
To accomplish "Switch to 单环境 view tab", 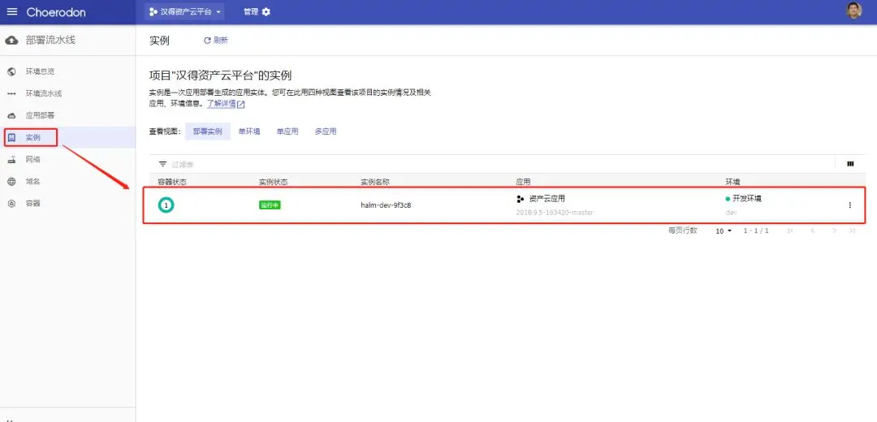I will (x=249, y=131).
